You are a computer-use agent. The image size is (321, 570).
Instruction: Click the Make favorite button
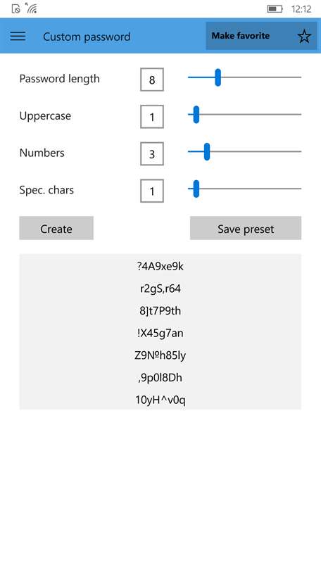[x=260, y=36]
